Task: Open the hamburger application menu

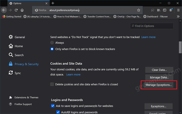Action: [x=178, y=10]
